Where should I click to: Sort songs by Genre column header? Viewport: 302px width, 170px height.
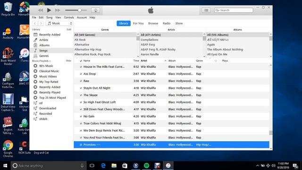199,61
